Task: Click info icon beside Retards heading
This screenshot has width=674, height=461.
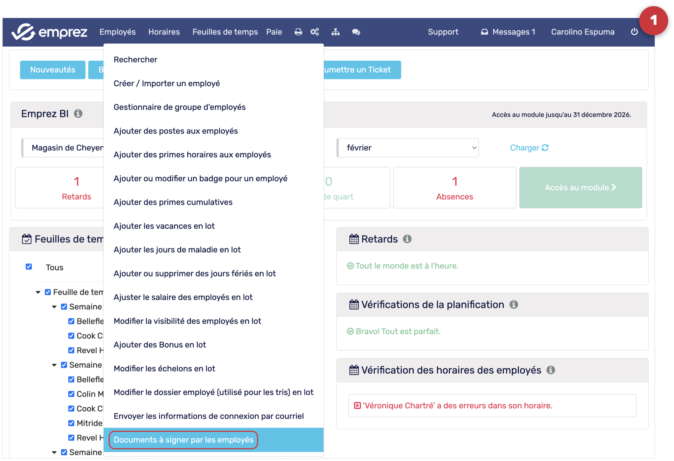Action: click(x=407, y=239)
